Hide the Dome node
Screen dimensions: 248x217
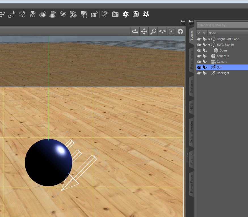199,50
